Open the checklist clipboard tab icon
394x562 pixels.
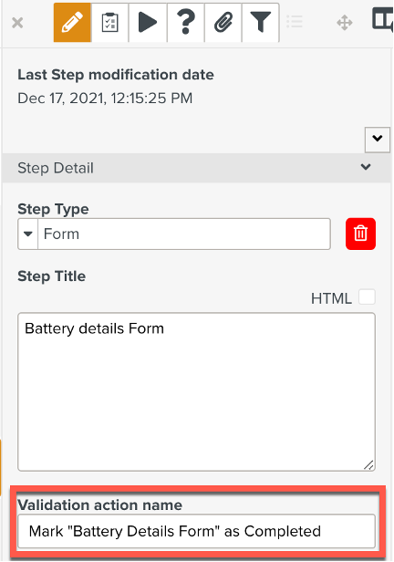110,23
